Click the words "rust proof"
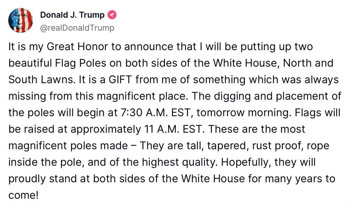 278,146
